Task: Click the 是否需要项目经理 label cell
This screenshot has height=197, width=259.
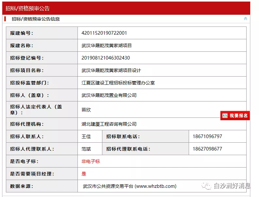Action: coord(42,174)
